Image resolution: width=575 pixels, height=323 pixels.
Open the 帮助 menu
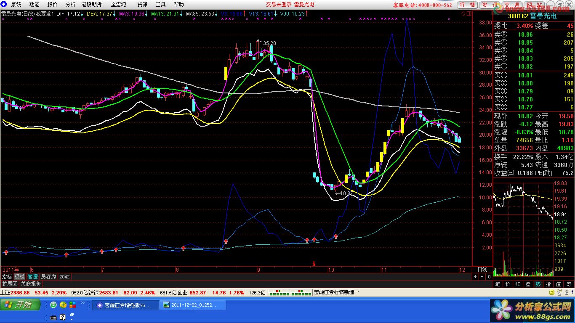(x=178, y=5)
